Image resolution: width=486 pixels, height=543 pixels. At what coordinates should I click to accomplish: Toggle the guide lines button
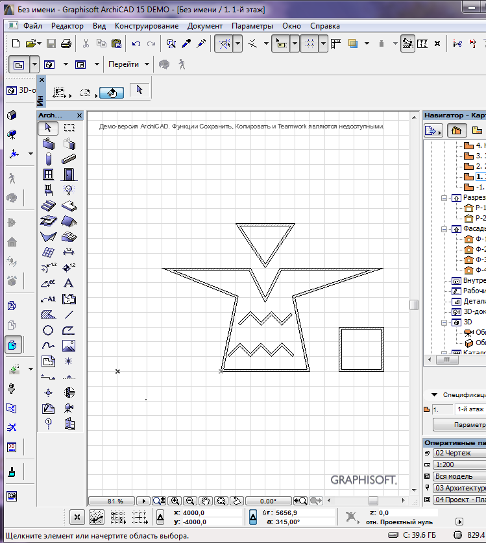(x=224, y=43)
